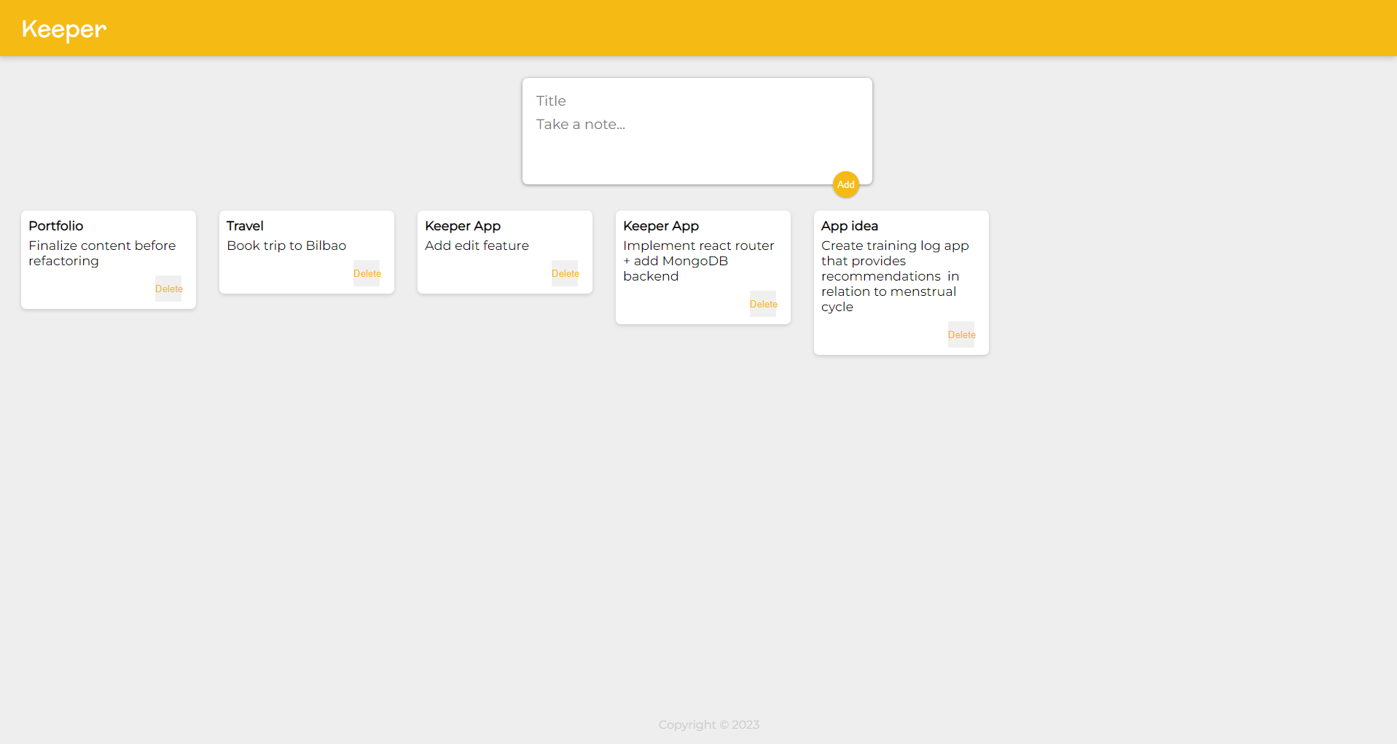Delete the 'Add edit feature' note

pyautogui.click(x=565, y=273)
